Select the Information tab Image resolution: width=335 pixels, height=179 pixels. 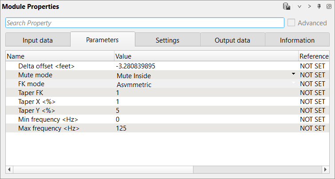297,40
